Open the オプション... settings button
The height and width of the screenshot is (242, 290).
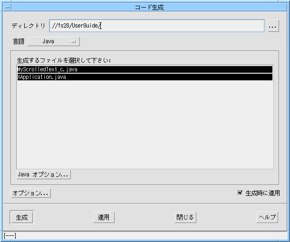coord(31,193)
